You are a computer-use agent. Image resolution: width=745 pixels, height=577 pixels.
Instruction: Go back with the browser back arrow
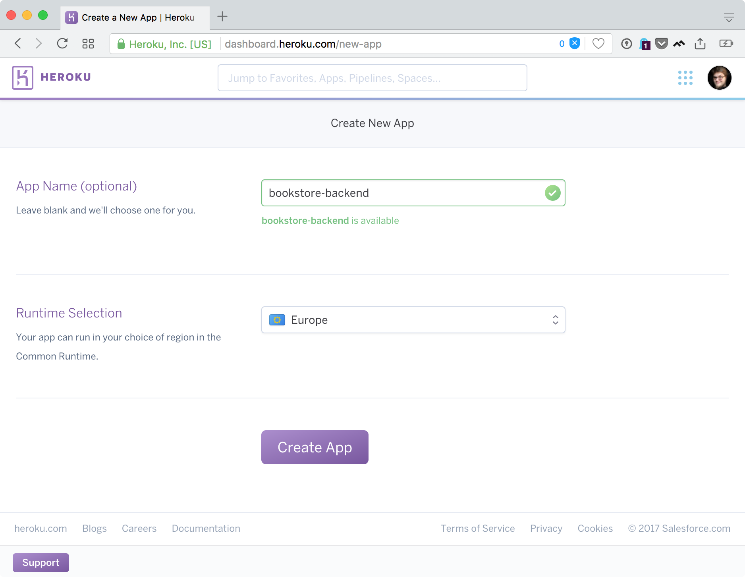18,44
